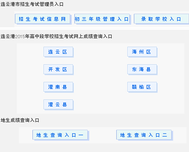
Task: Open 地生查询入口二
Action: coord(144,135)
